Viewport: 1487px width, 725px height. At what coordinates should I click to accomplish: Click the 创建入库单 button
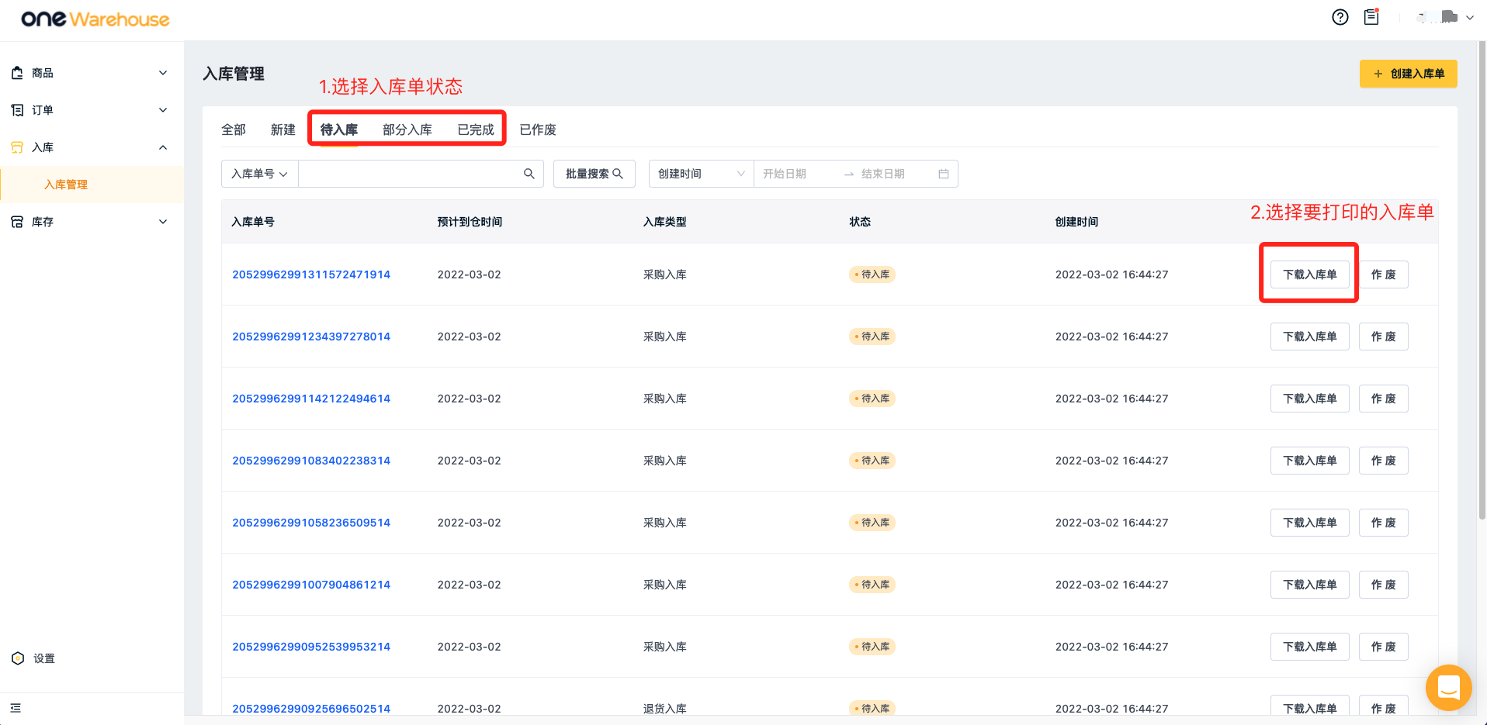click(x=1408, y=74)
